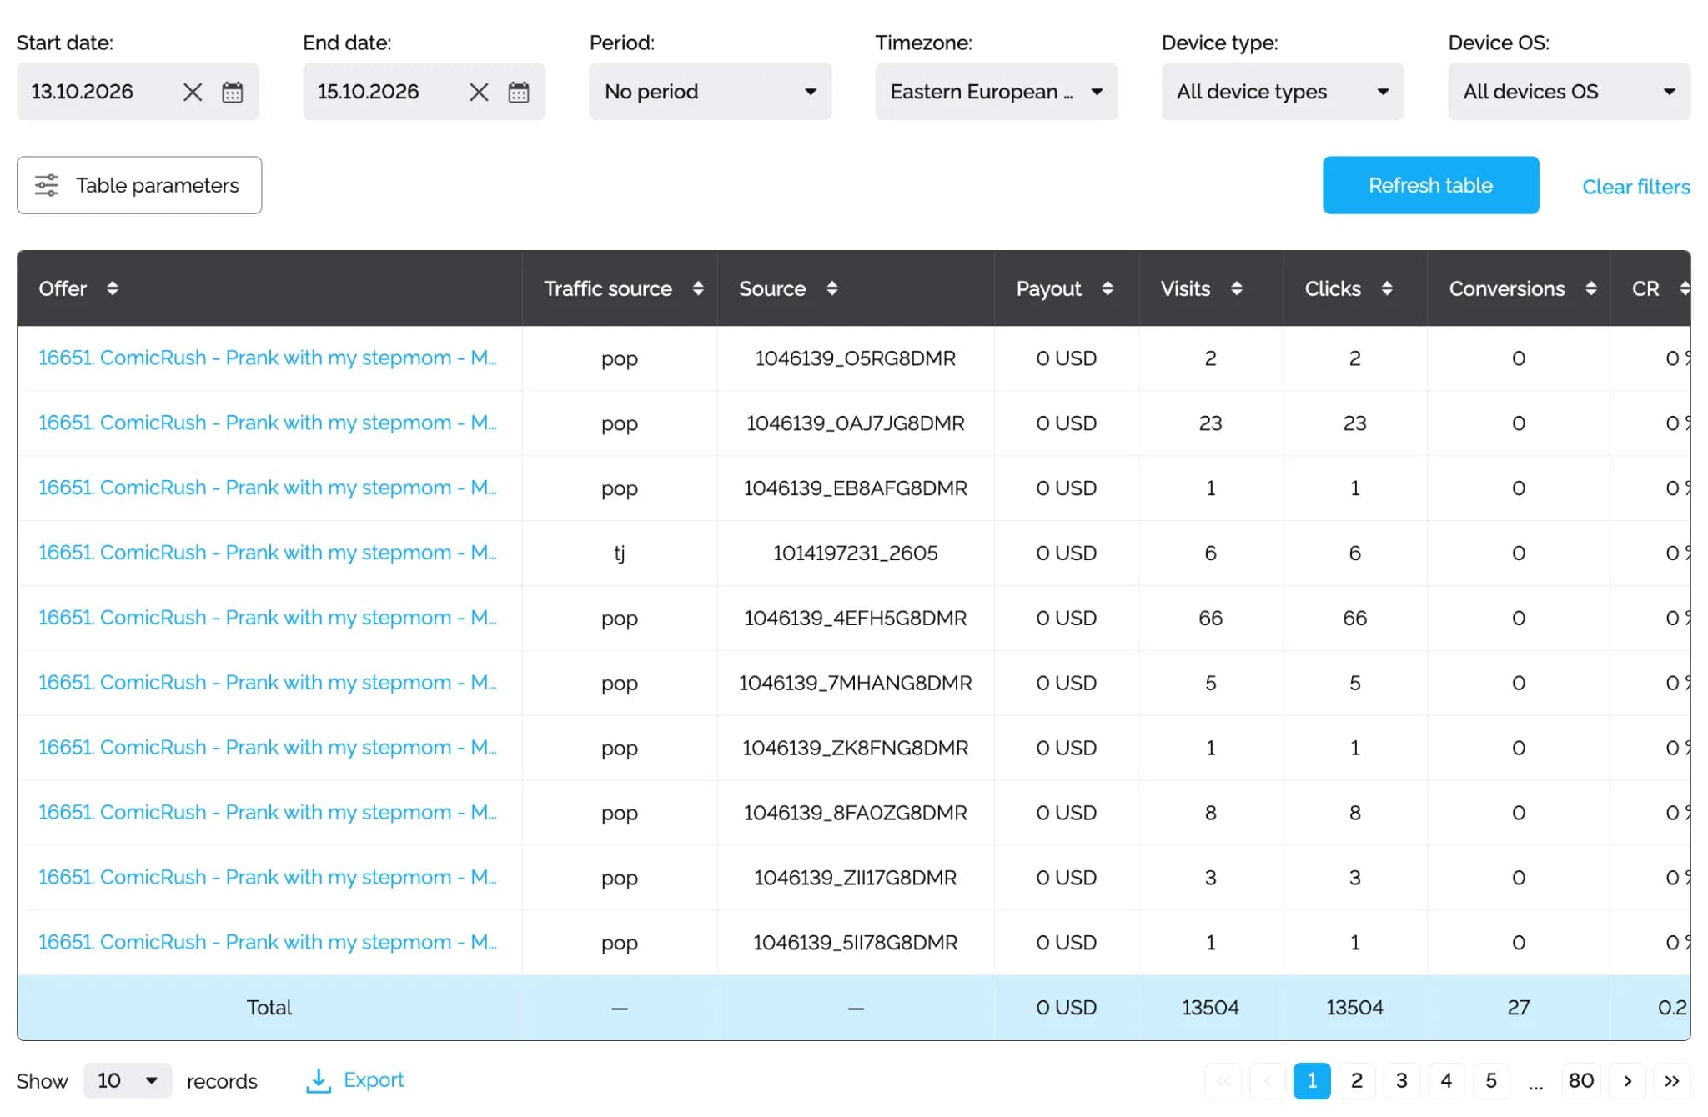Expand the Device OS dropdown
Viewport: 1708px width, 1117px height.
point(1570,92)
